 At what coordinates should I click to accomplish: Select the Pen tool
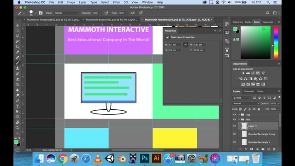18,101
